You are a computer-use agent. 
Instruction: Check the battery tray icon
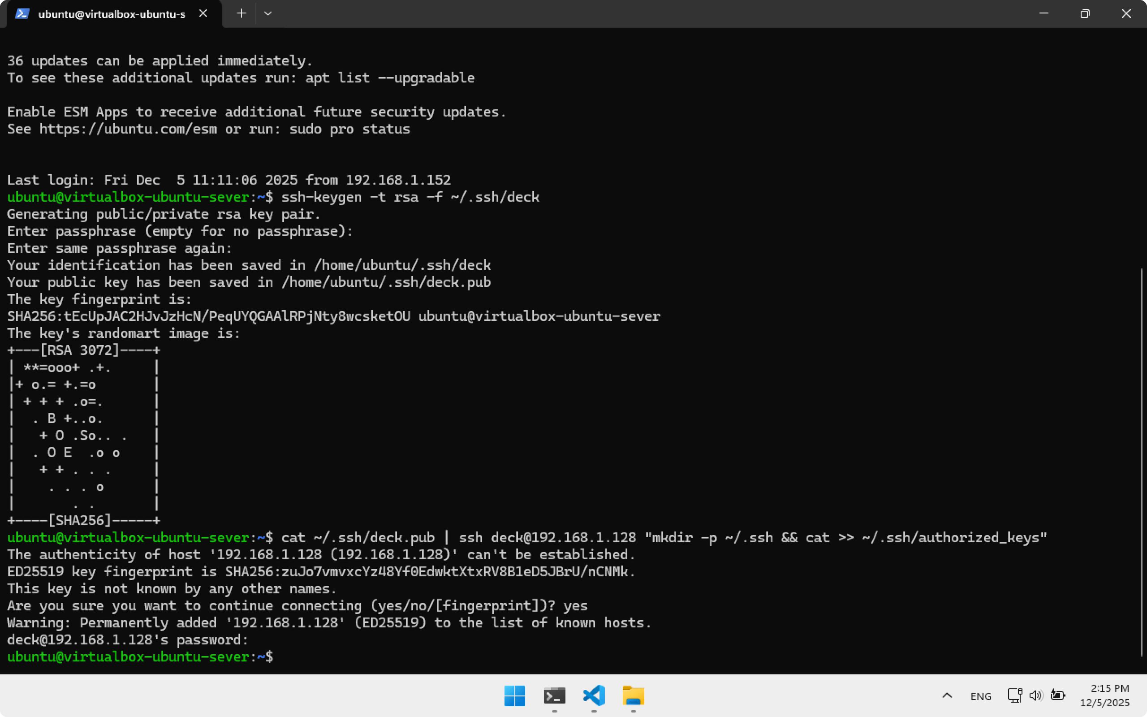tap(1058, 695)
